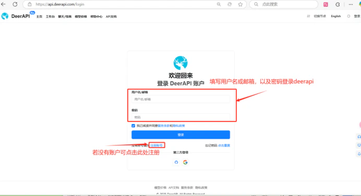Open the chat message icon on right edge
The height and width of the screenshot is (196, 361).
pos(359,145)
